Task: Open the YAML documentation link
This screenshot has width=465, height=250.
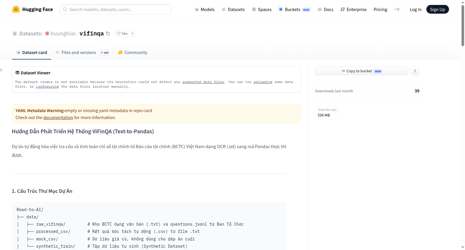Action: click(x=58, y=118)
